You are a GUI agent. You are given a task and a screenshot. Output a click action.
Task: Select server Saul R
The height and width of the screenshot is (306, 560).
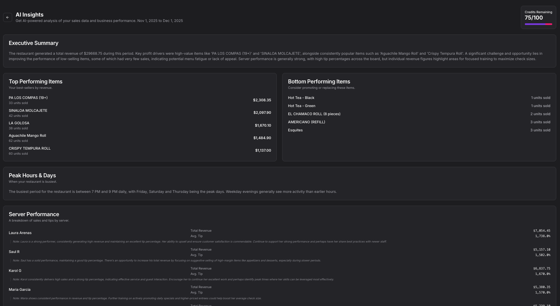pos(14,252)
